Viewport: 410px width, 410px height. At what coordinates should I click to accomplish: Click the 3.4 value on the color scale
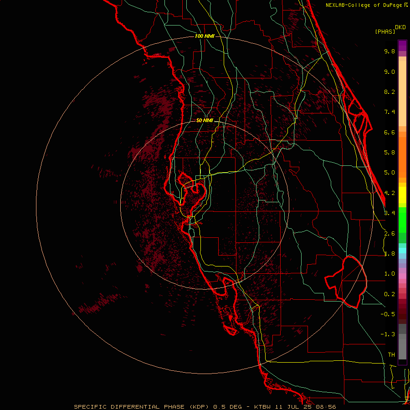tap(389, 213)
